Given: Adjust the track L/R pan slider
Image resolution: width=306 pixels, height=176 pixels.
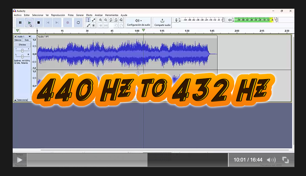Looking at the screenshot, I should pyautogui.click(x=22, y=56).
